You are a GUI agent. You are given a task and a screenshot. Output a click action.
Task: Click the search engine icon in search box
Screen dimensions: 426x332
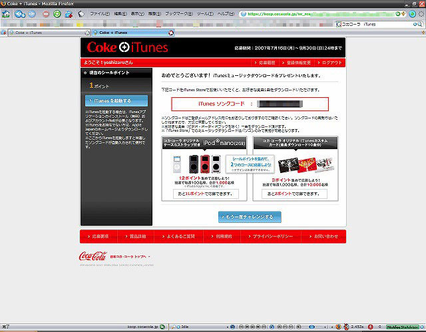[x=339, y=24]
